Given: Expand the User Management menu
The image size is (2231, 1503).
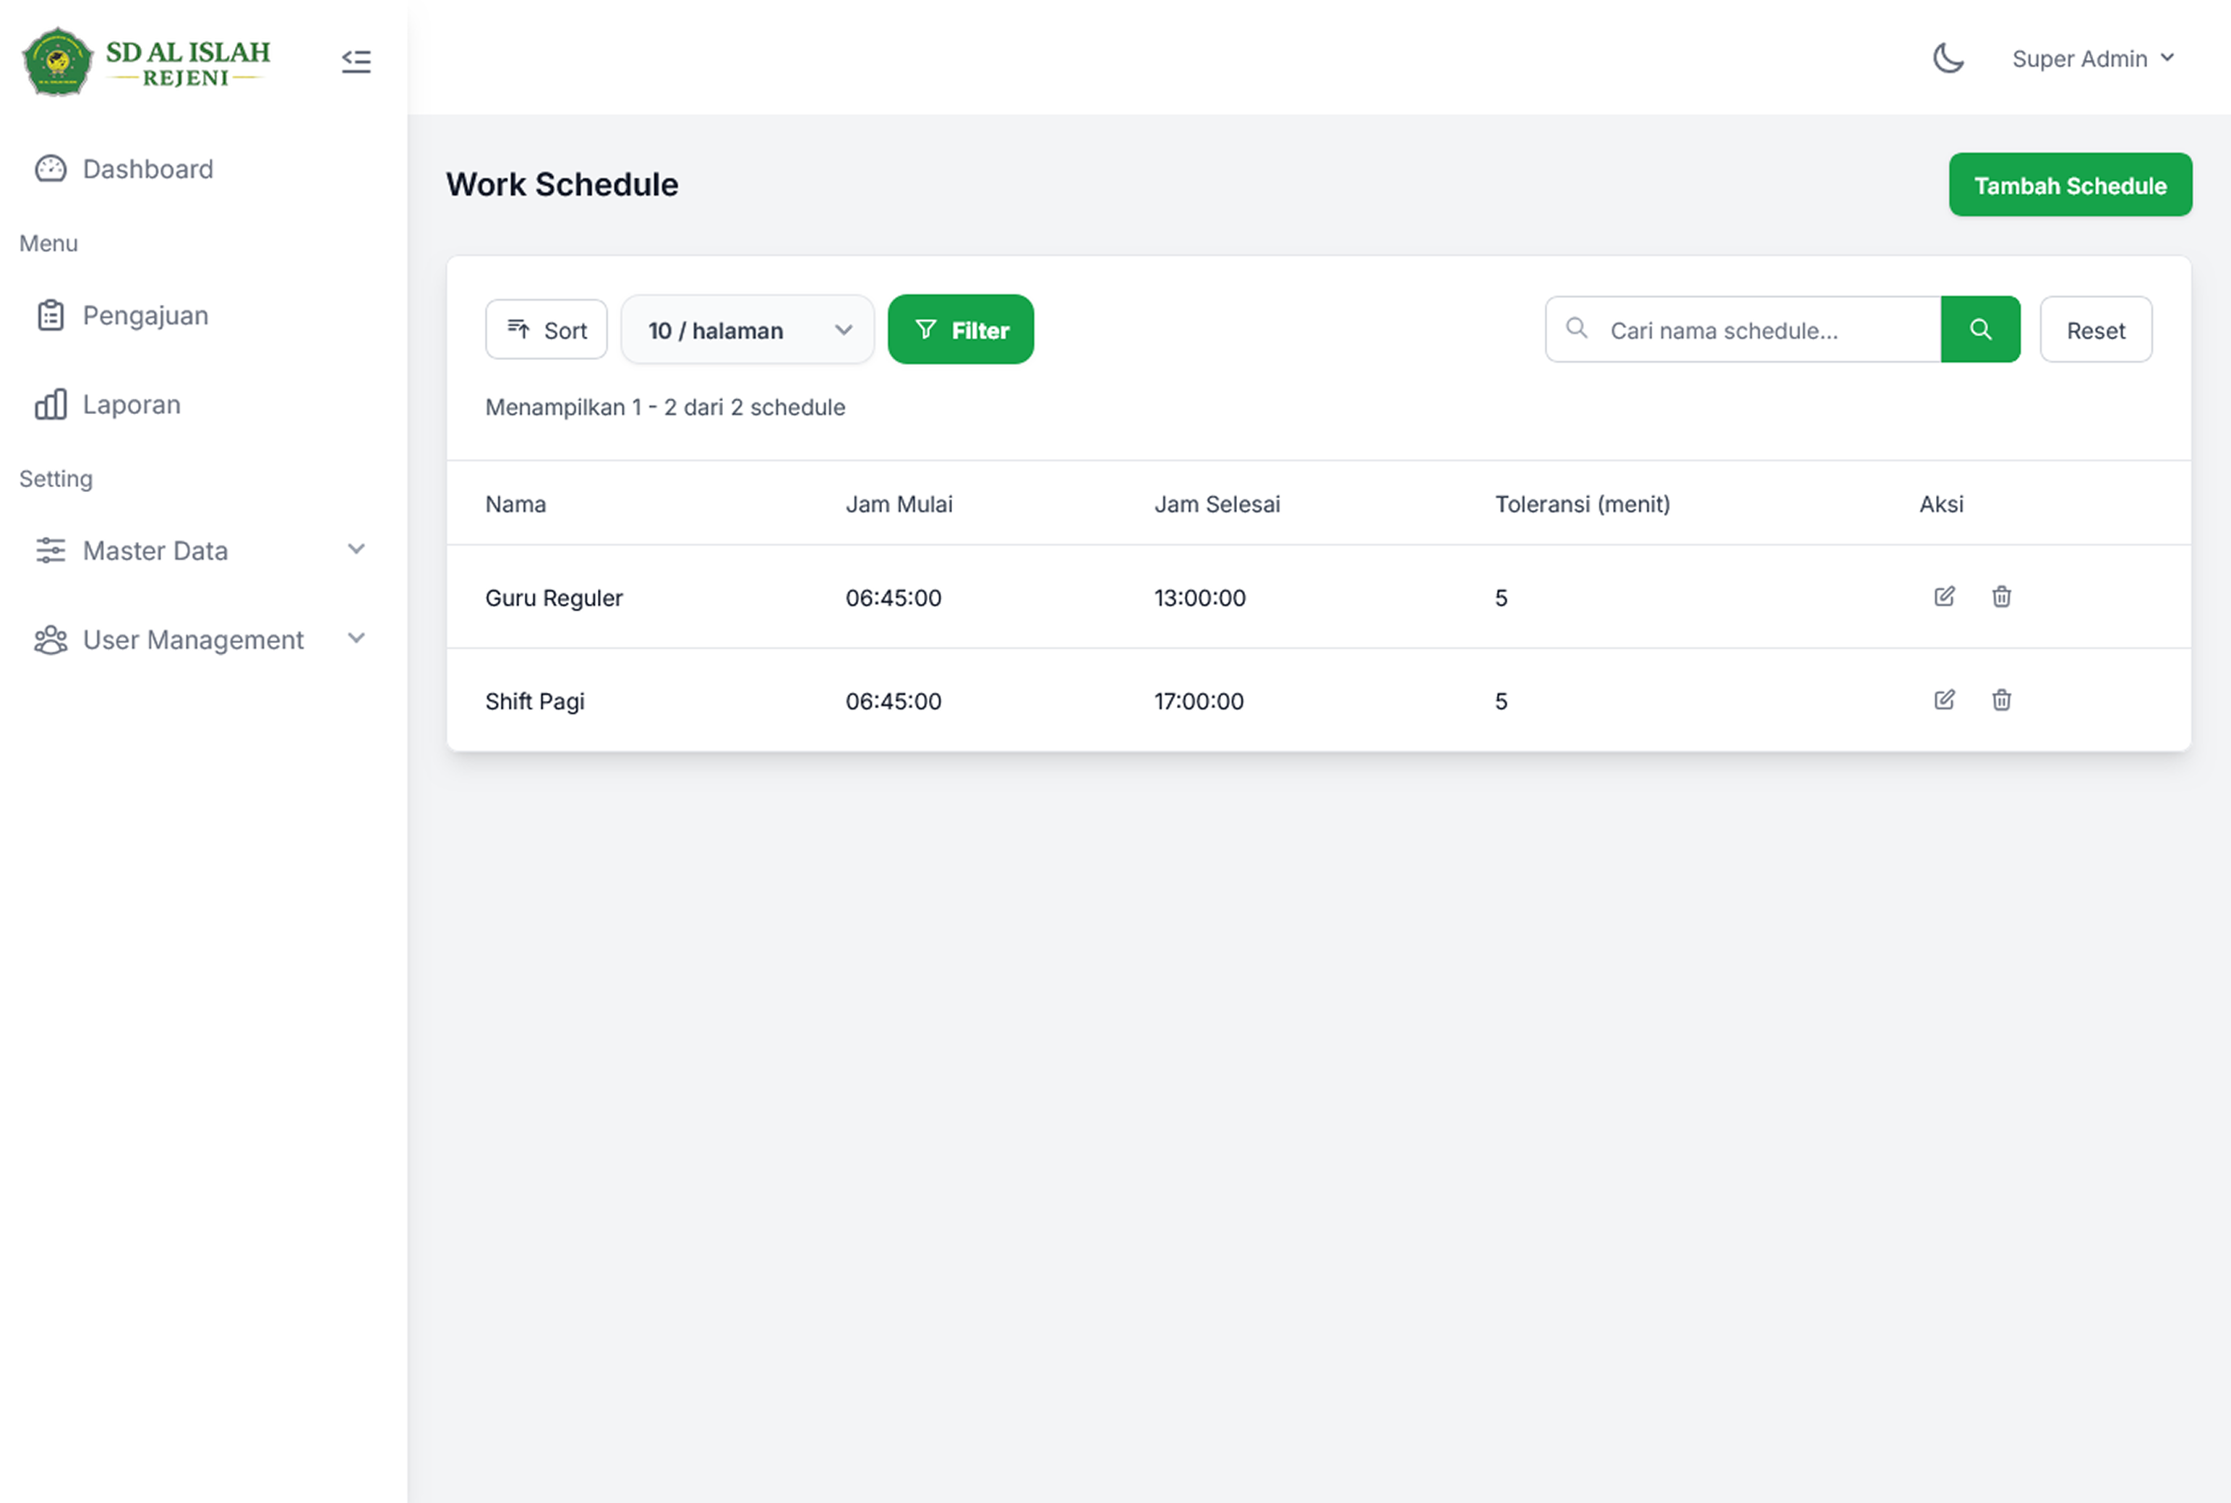Looking at the screenshot, I should pos(203,639).
